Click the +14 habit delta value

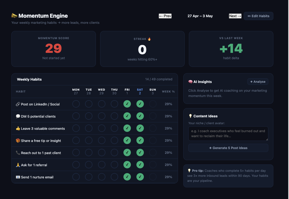coord(231,48)
